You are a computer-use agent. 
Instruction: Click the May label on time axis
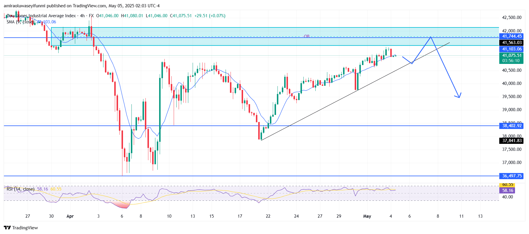tap(367, 216)
